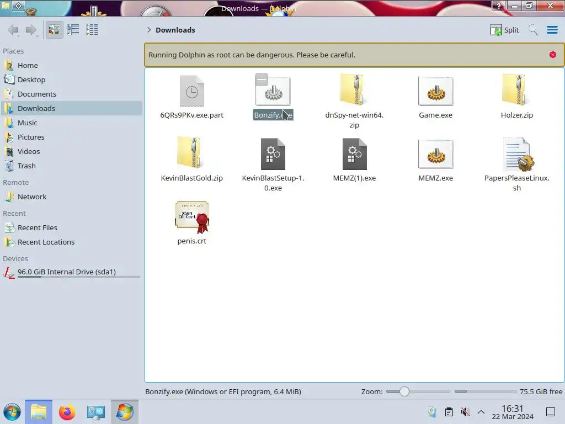565x424 pixels.
Task: Select MEMZ(1).exe file icon
Action: pyautogui.click(x=354, y=154)
